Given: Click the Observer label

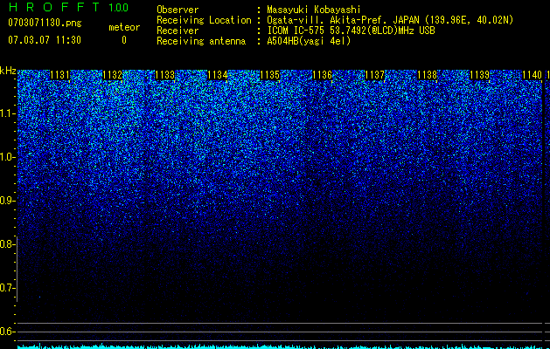Looking at the screenshot, I should point(178,10).
